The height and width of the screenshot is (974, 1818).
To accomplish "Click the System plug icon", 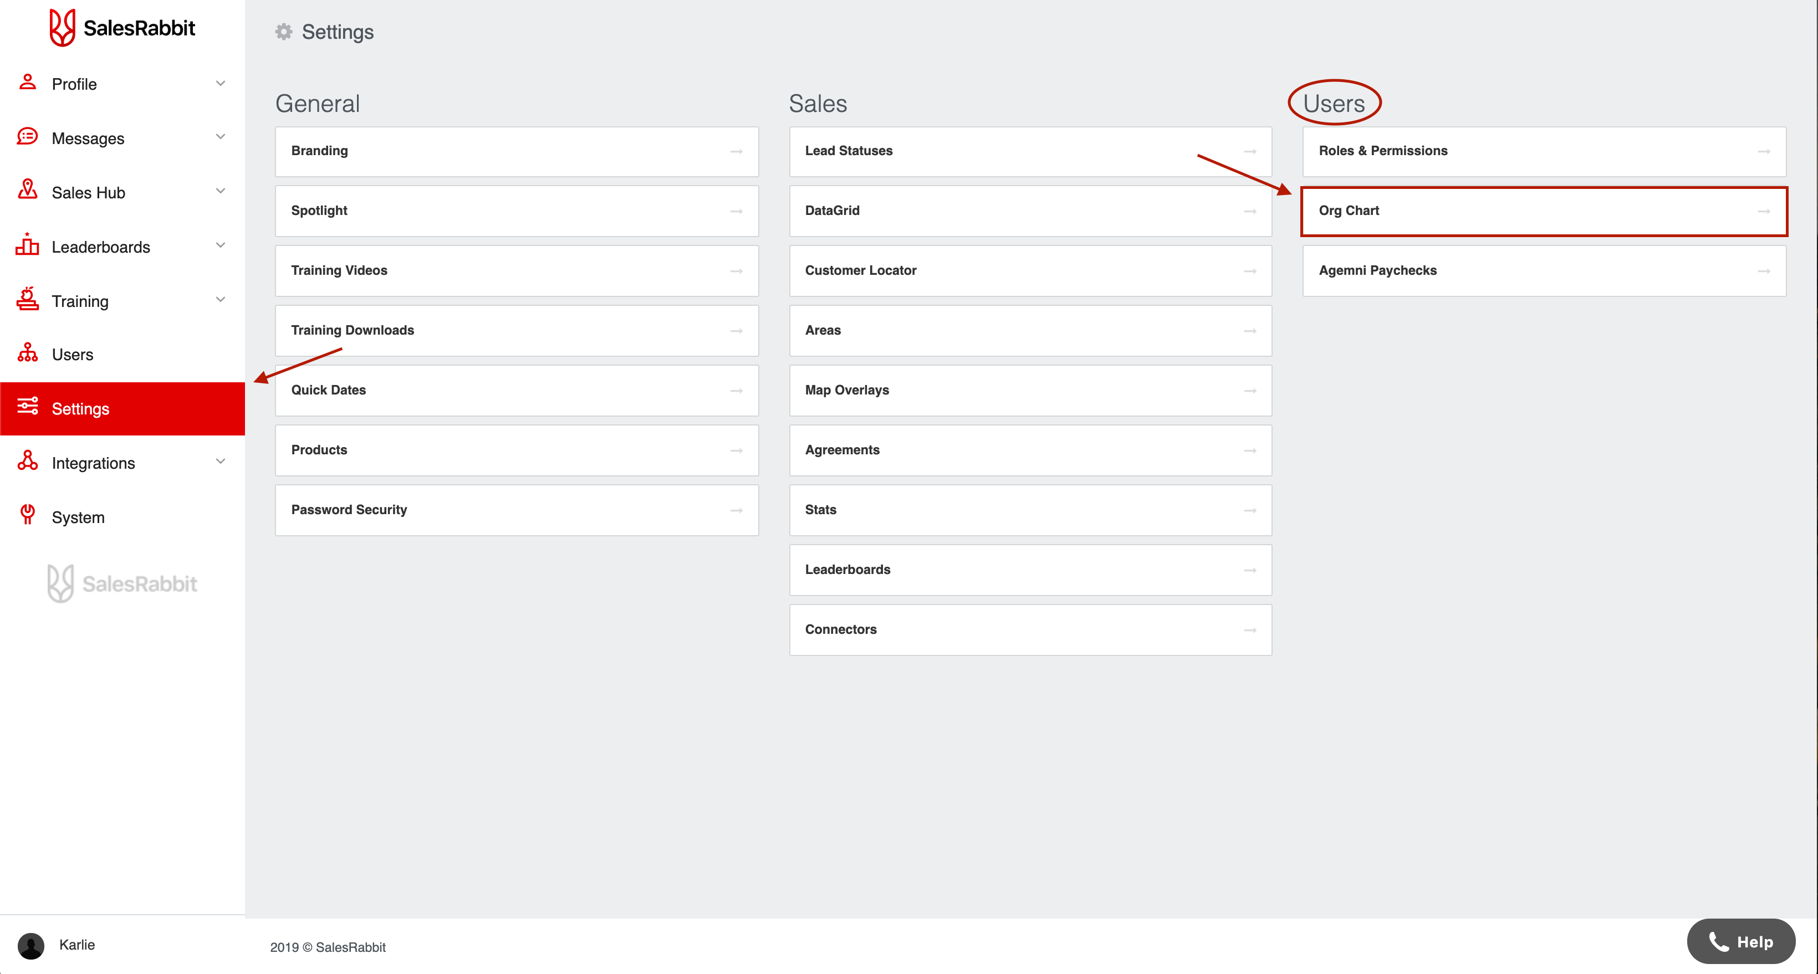I will tap(28, 515).
